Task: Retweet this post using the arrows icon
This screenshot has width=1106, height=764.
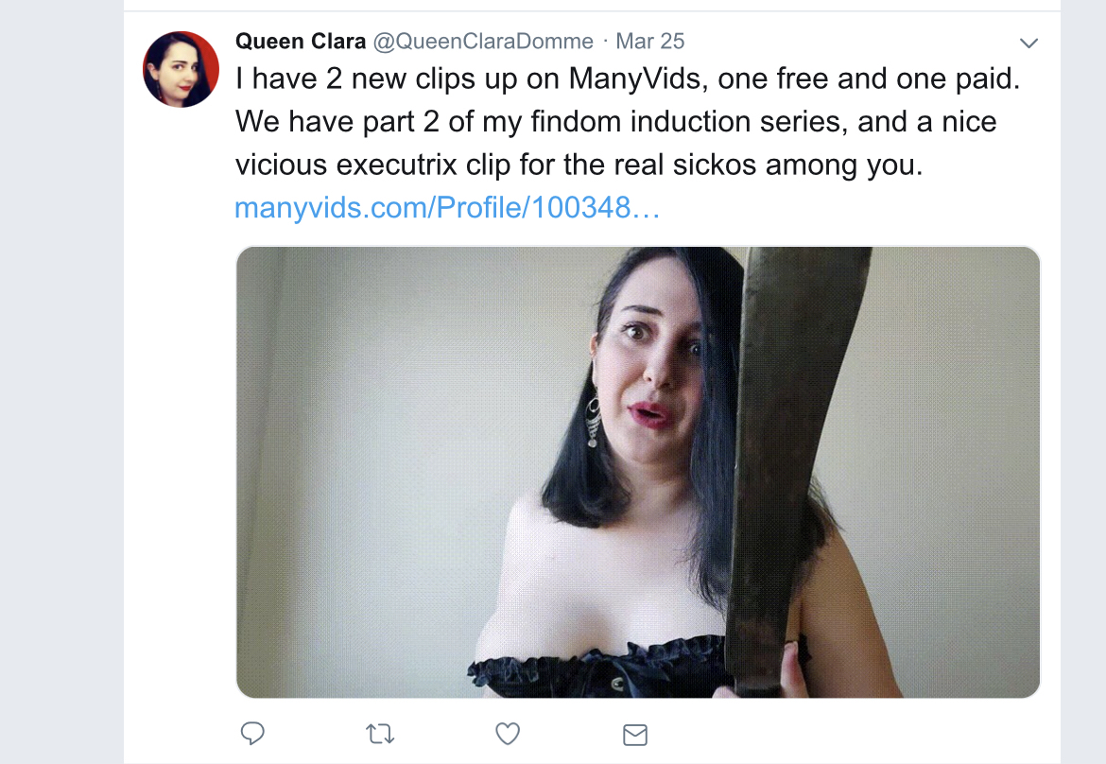Action: pyautogui.click(x=380, y=735)
